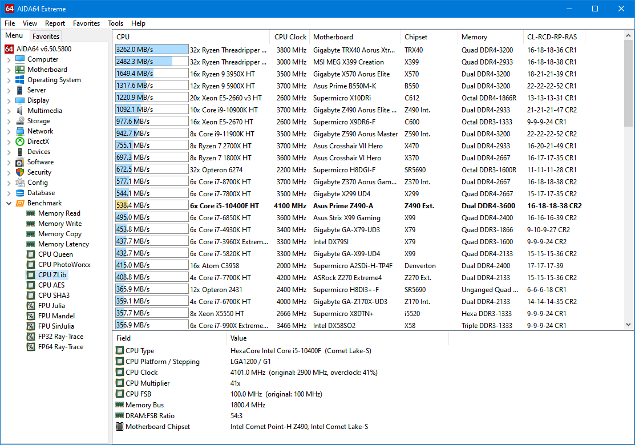Select the Multimedia speaker icon

pyautogui.click(x=20, y=111)
